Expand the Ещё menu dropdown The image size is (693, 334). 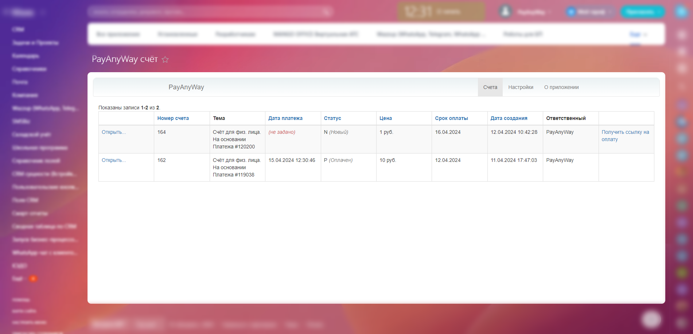(x=638, y=34)
